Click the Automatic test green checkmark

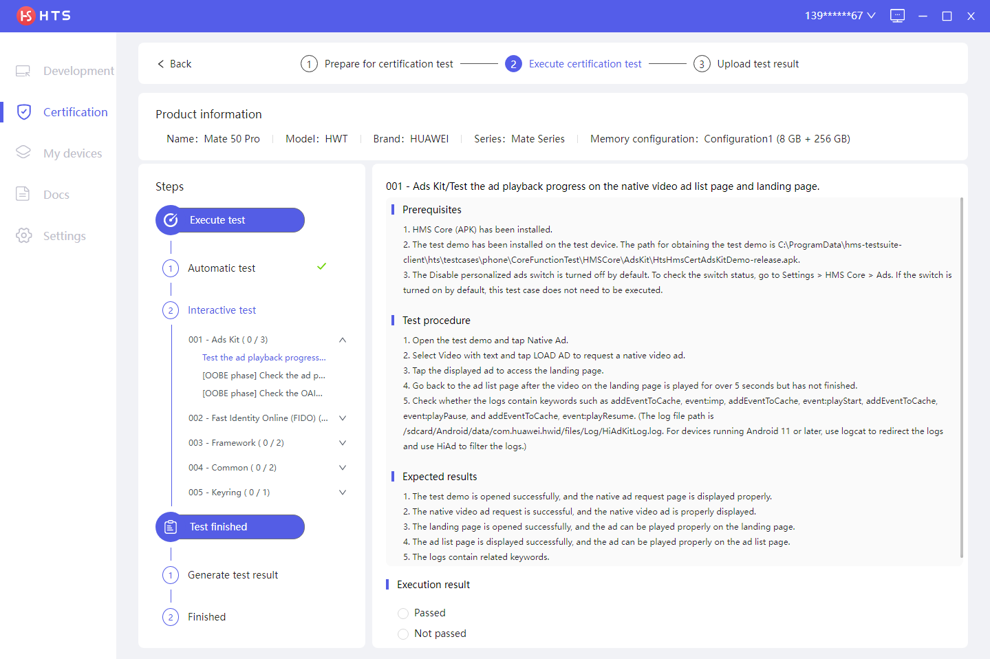coord(321,266)
